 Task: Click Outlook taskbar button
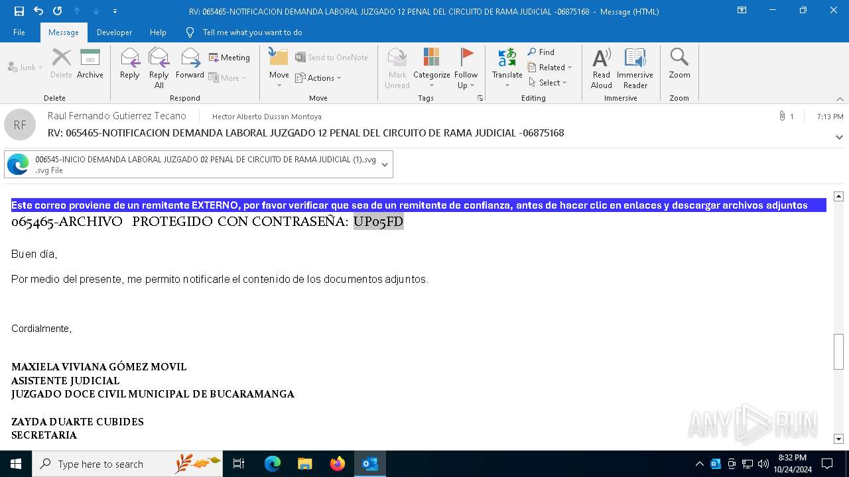point(370,464)
